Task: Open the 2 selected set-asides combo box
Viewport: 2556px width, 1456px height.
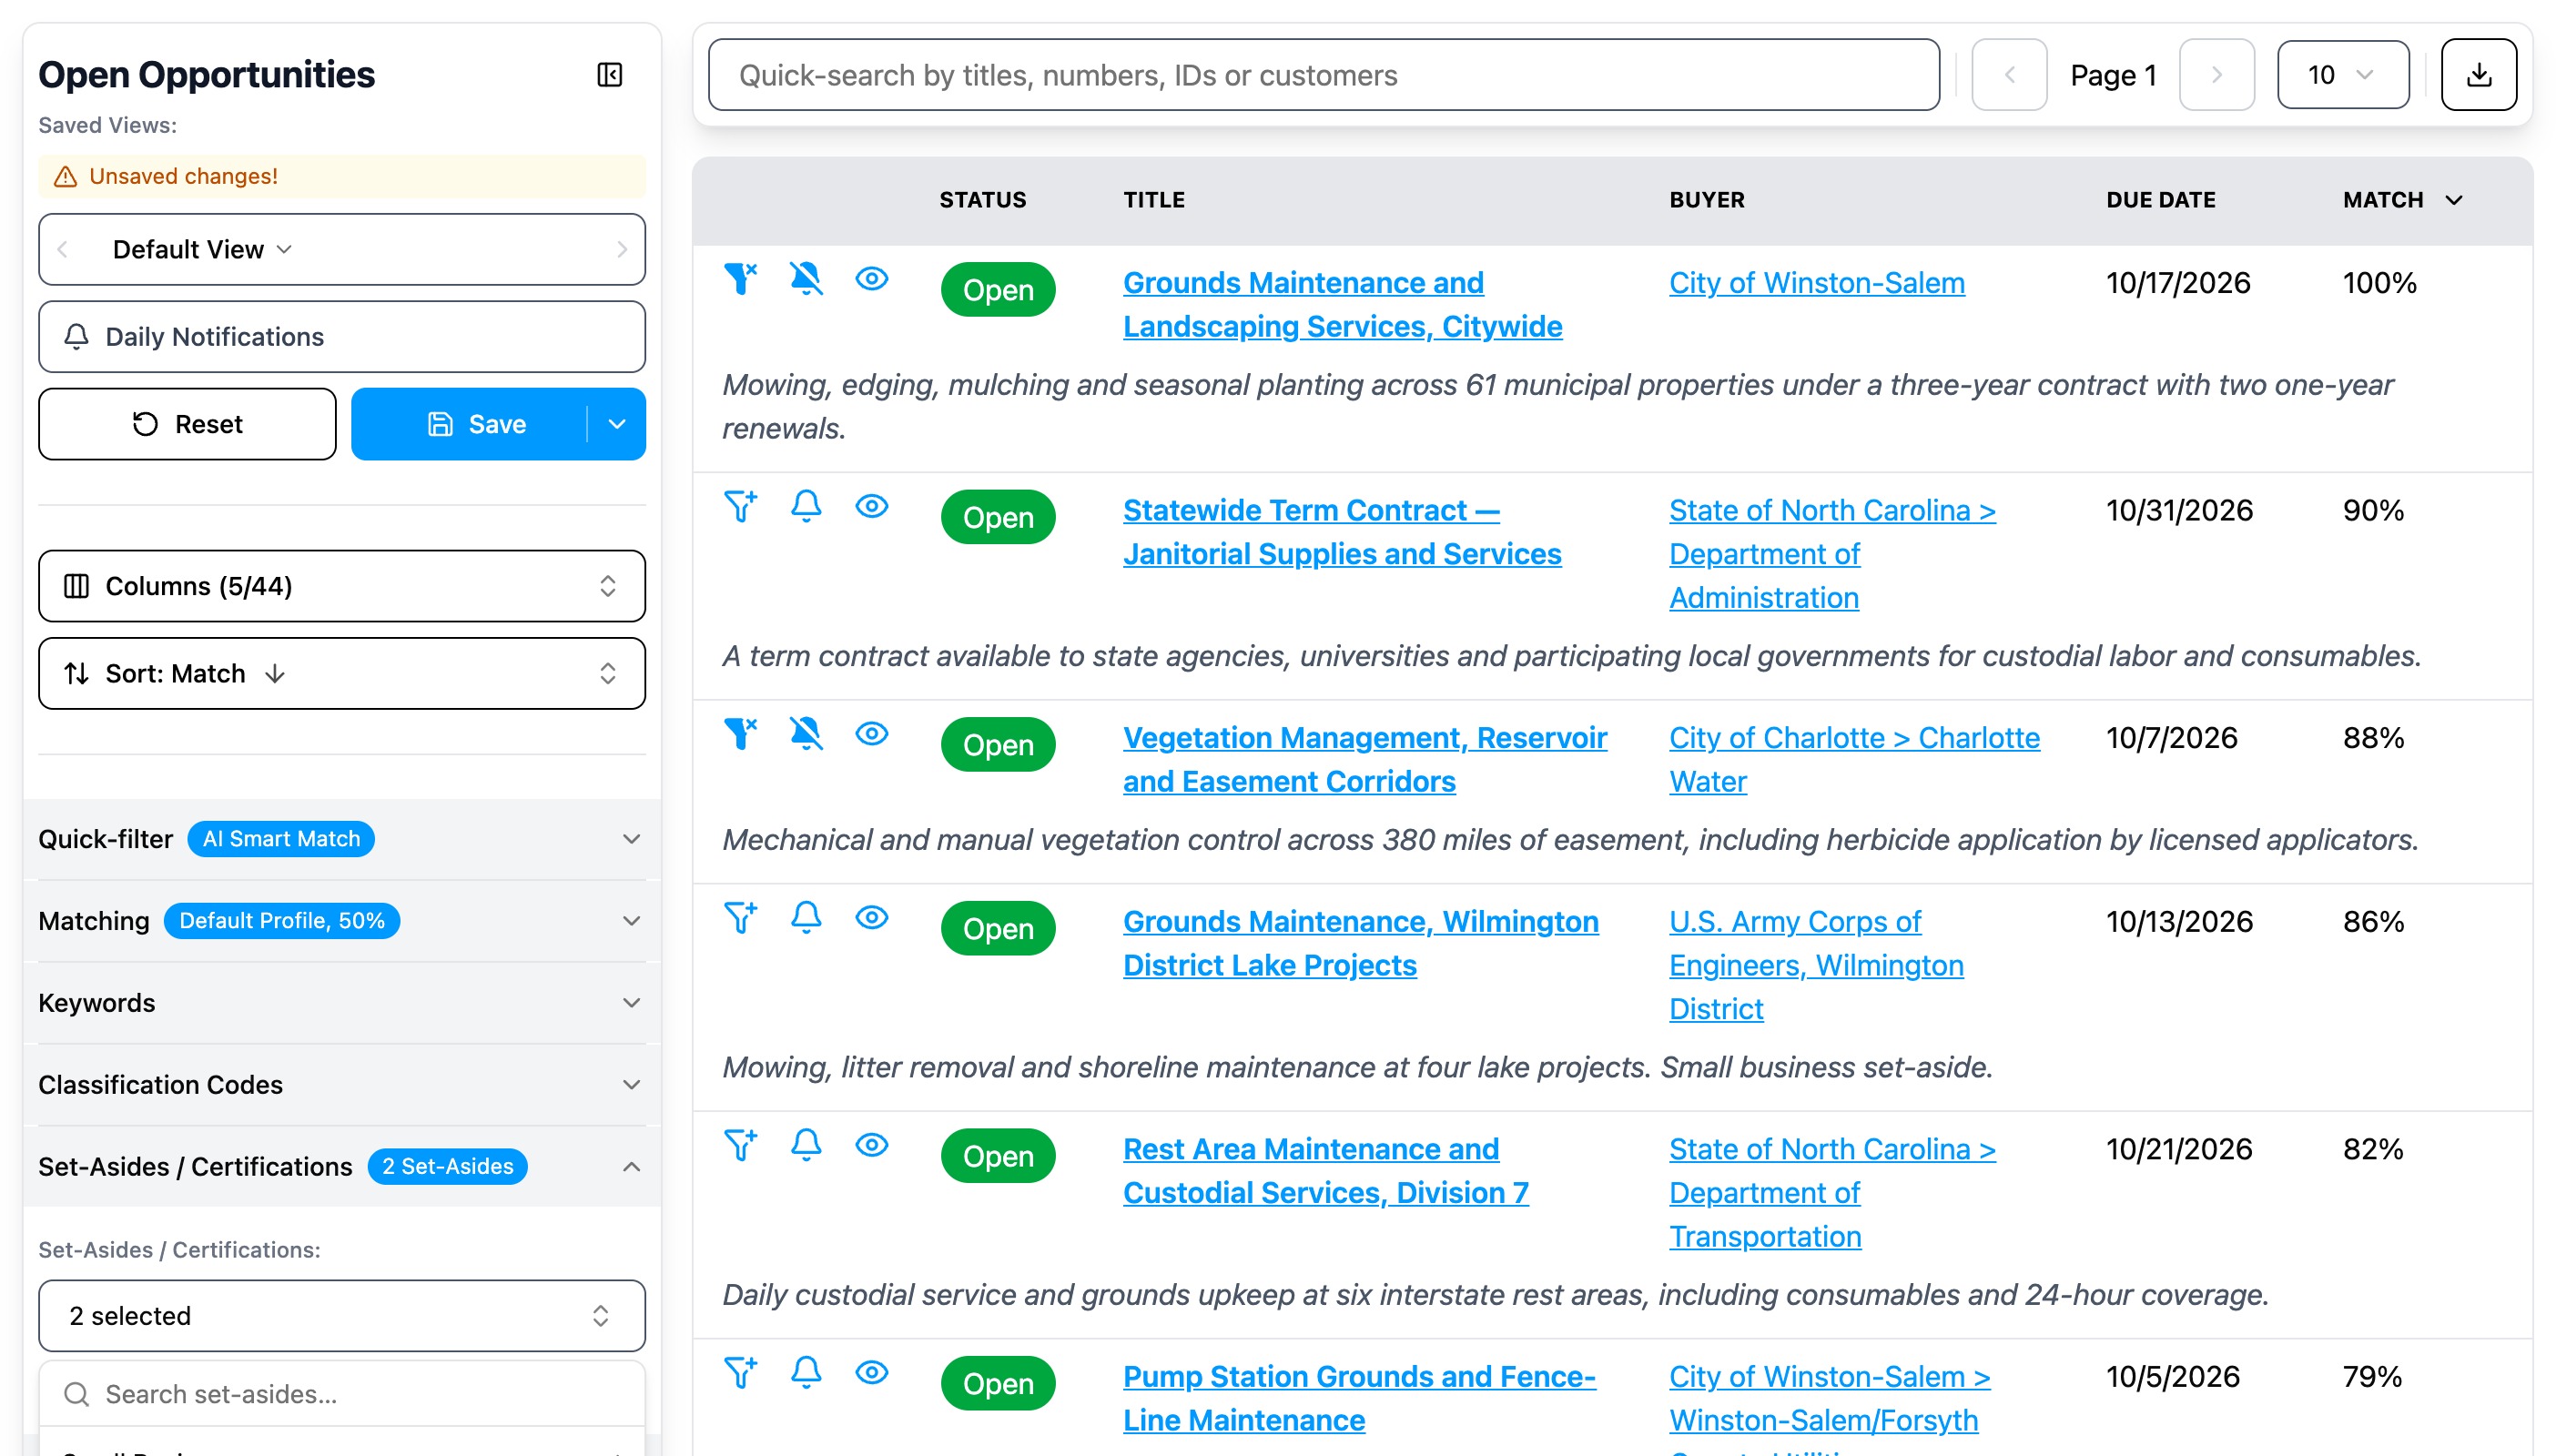Action: 342,1316
